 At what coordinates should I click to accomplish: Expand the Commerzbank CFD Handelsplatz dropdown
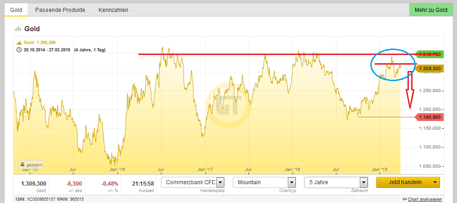[220, 183]
